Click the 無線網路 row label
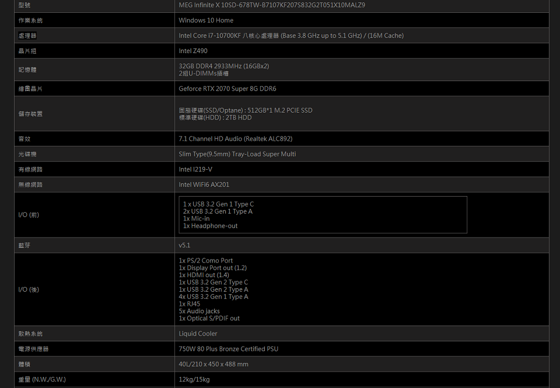 point(30,185)
